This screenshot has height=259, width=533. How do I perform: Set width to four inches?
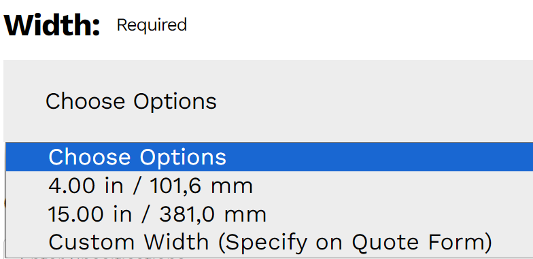pyautogui.click(x=269, y=186)
